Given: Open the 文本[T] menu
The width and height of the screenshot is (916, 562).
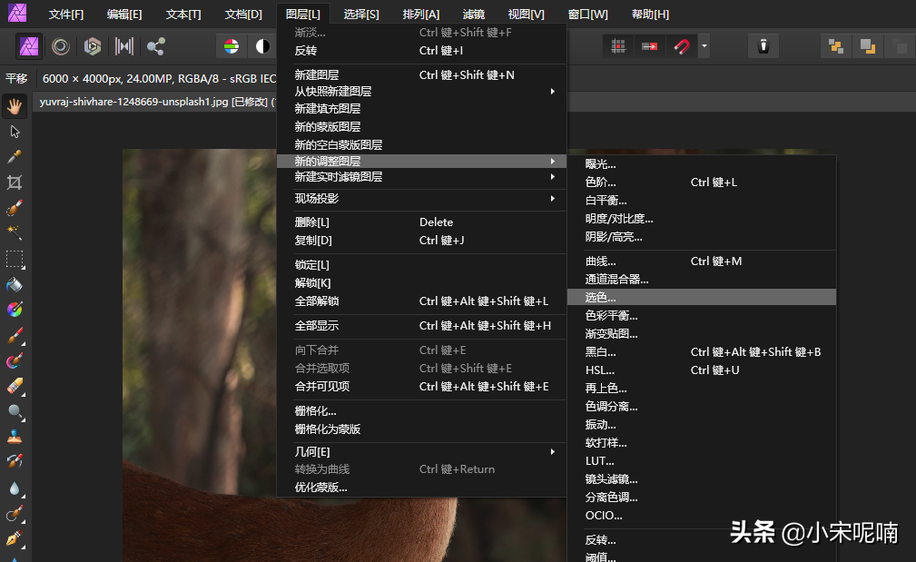Looking at the screenshot, I should coord(183,14).
